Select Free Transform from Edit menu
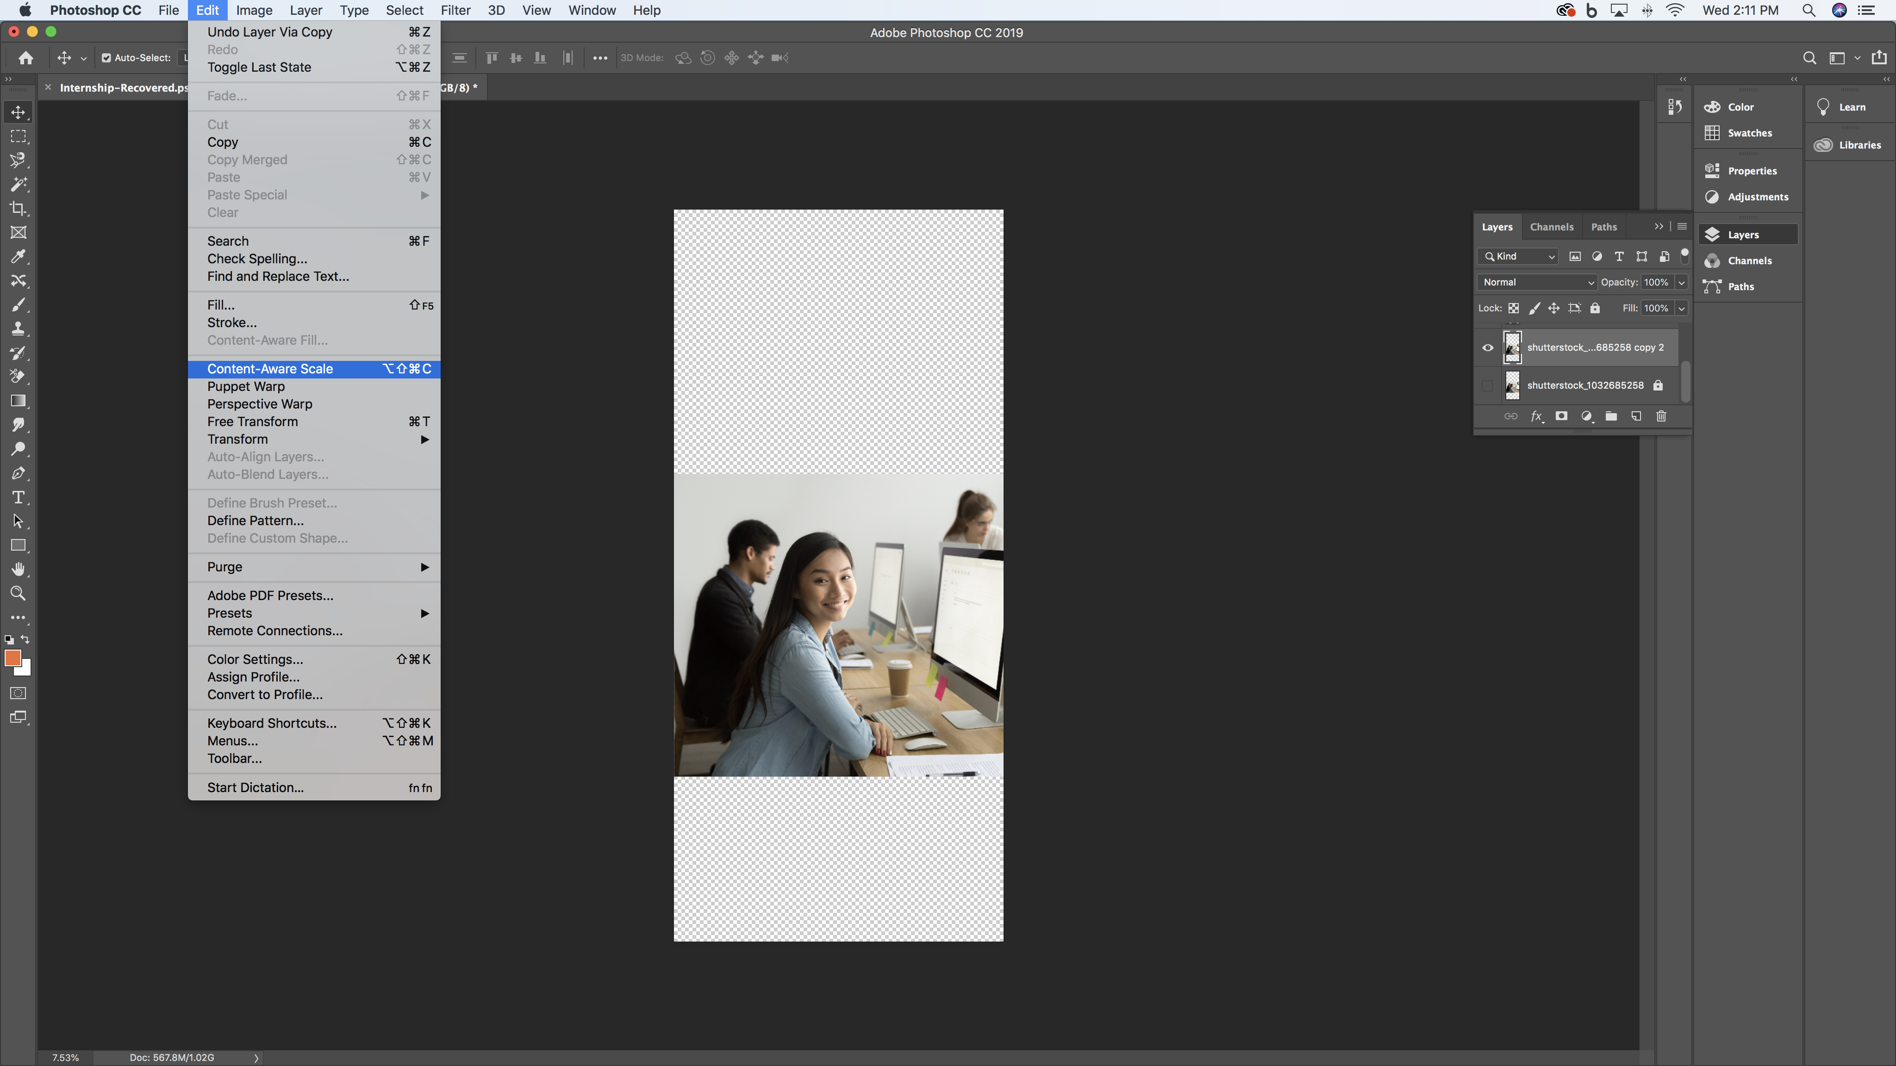Viewport: 1896px width, 1066px height. pyautogui.click(x=253, y=421)
